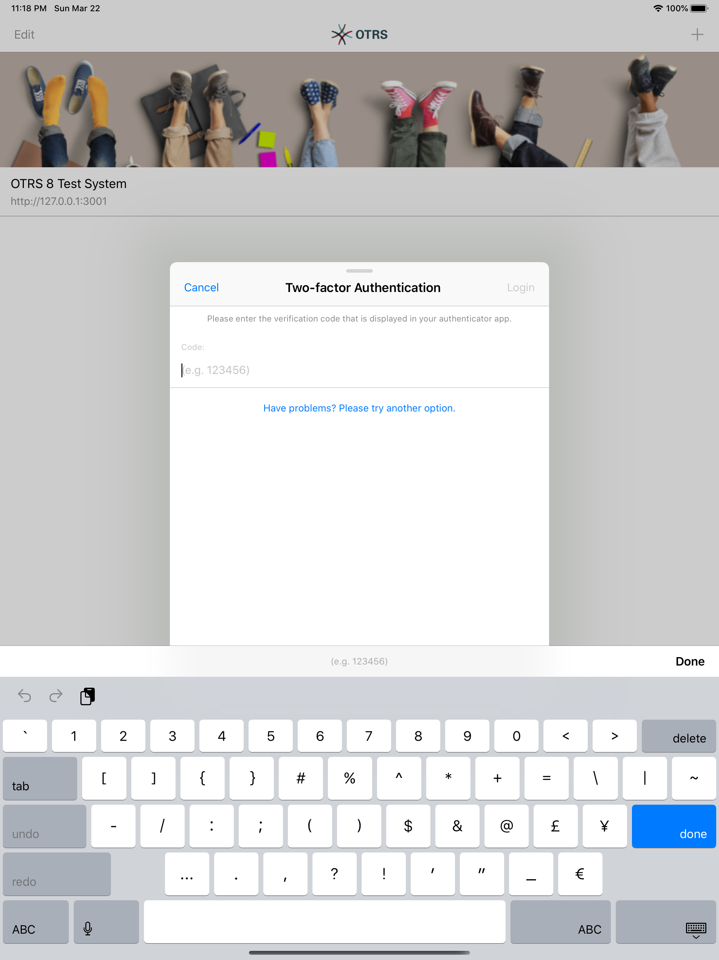The image size is (719, 960).
Task: Tap the shoes banner image
Action: [x=359, y=110]
